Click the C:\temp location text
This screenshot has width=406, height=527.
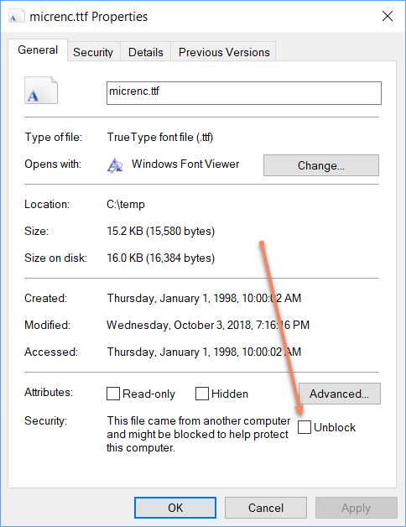[x=126, y=205]
